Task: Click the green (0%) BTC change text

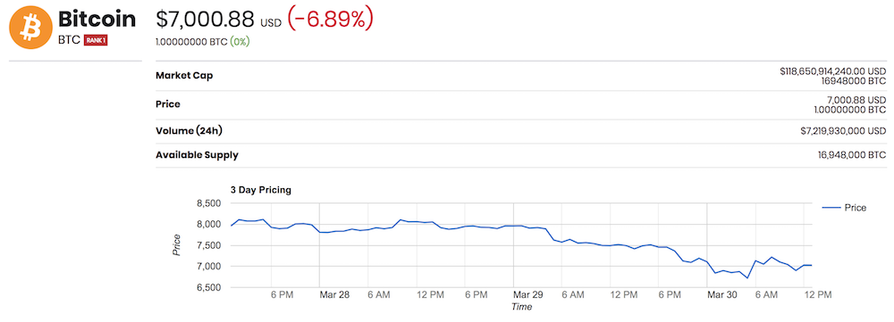Action: 240,42
